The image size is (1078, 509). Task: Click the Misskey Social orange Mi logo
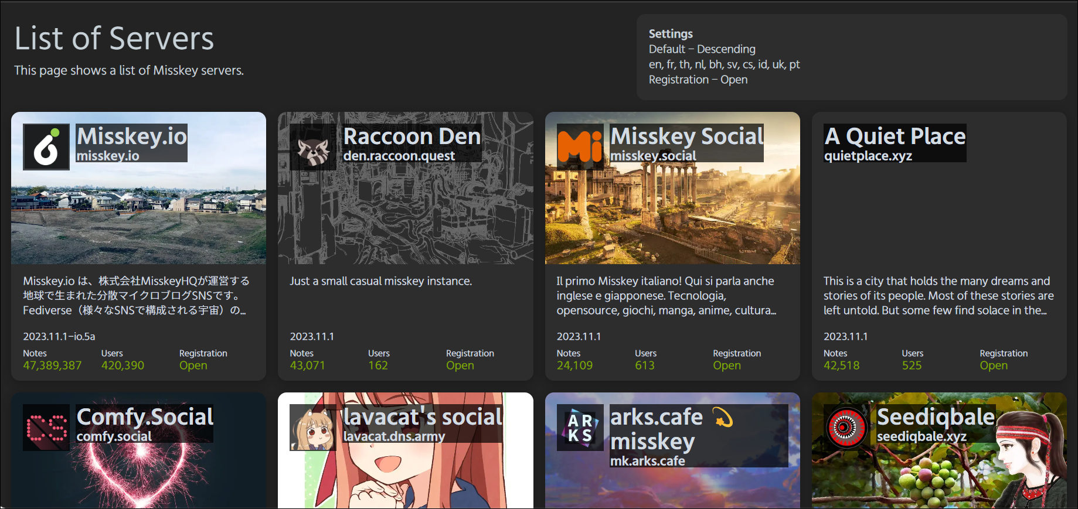(580, 147)
